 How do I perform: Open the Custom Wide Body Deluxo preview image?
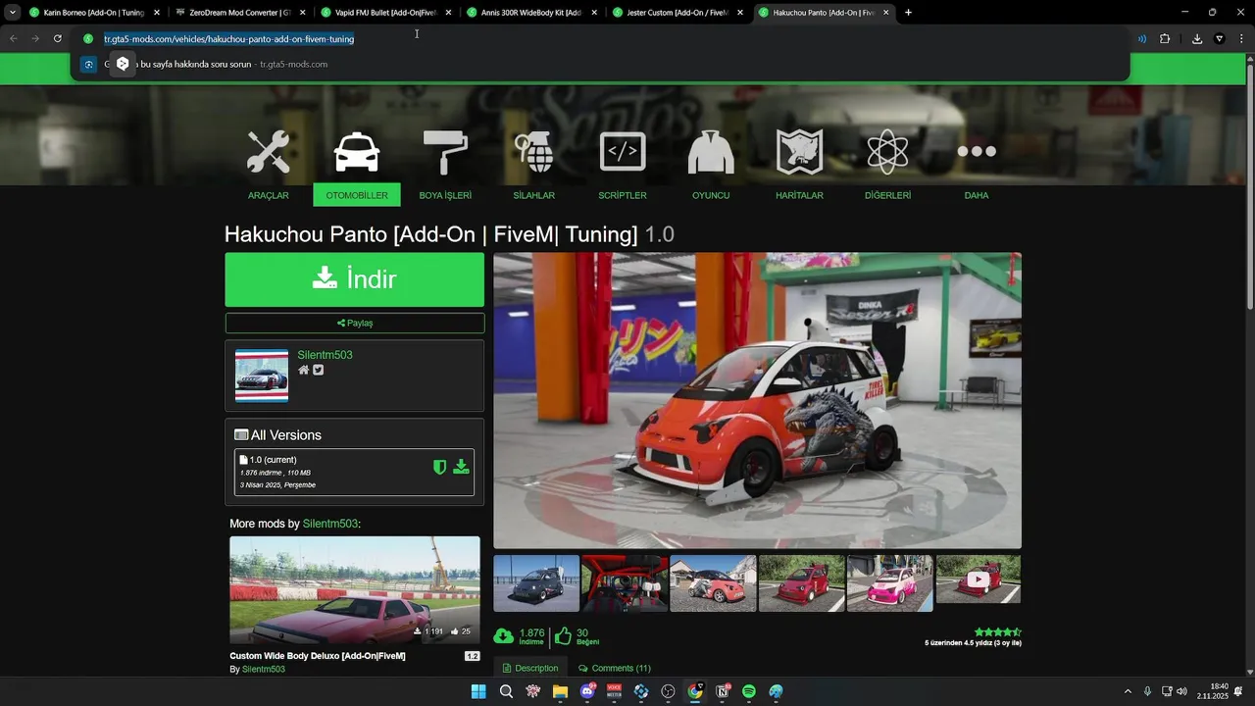[355, 589]
